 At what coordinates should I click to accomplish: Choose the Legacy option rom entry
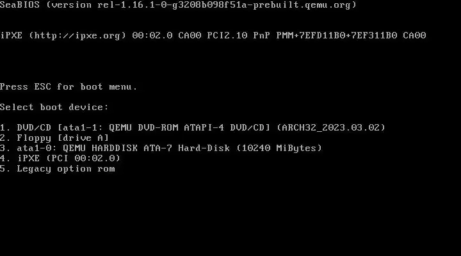tap(58, 169)
